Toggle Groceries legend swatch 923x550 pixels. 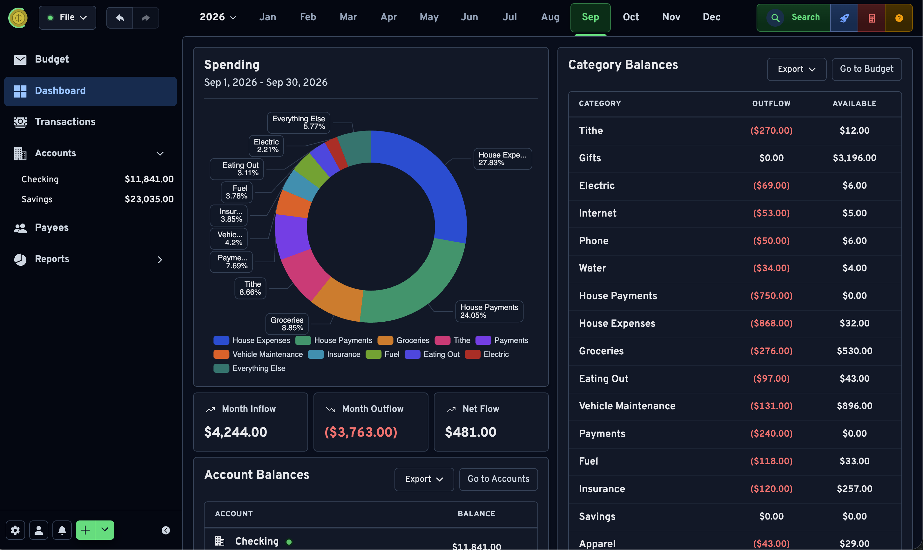point(385,340)
